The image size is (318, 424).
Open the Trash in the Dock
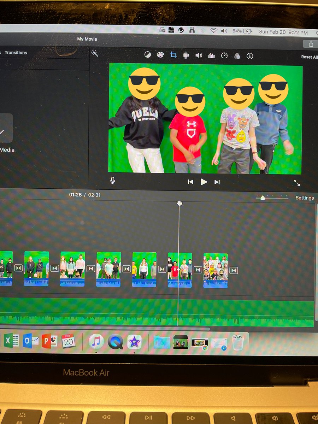[x=237, y=343]
